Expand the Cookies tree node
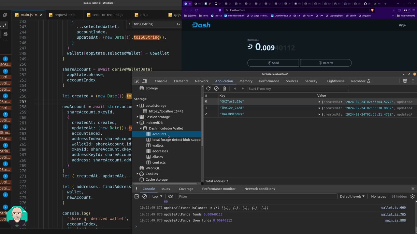The width and height of the screenshot is (417, 234). click(137, 174)
